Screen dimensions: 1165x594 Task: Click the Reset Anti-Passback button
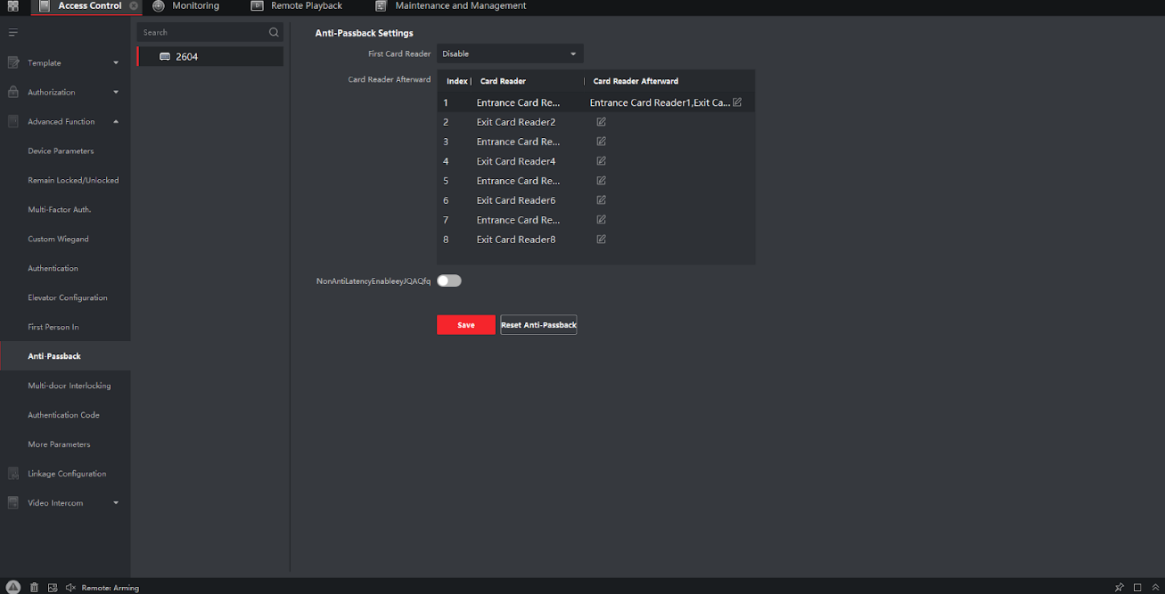tap(538, 325)
